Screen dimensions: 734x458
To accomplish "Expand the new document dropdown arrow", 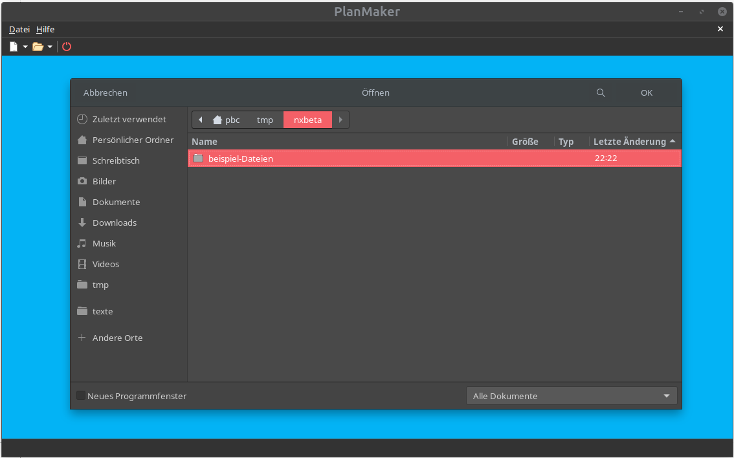I will click(25, 47).
